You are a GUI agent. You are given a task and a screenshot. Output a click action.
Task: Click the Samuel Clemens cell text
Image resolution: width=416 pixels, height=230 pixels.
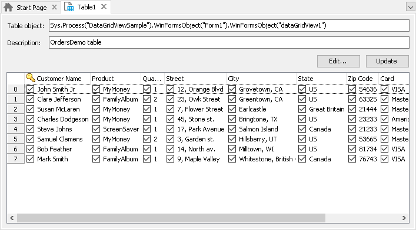coord(60,139)
